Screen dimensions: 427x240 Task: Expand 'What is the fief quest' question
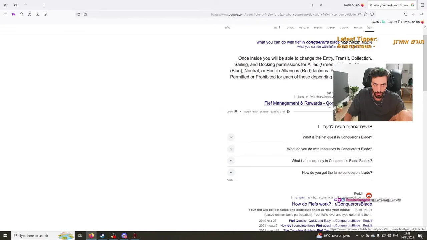tap(300, 137)
